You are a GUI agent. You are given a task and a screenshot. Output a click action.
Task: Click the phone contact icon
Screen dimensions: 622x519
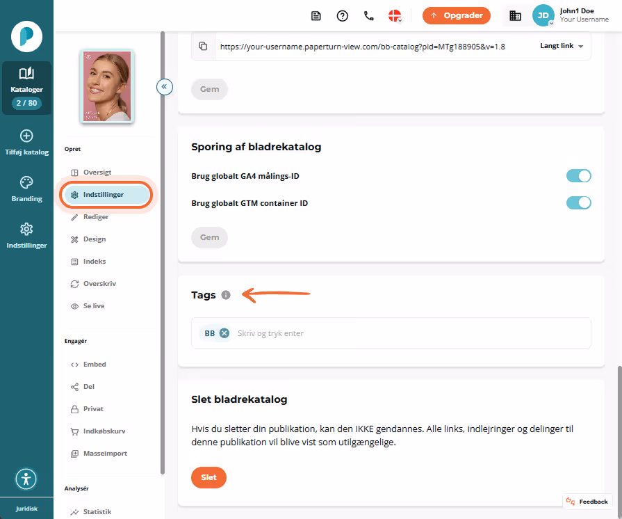coord(369,16)
